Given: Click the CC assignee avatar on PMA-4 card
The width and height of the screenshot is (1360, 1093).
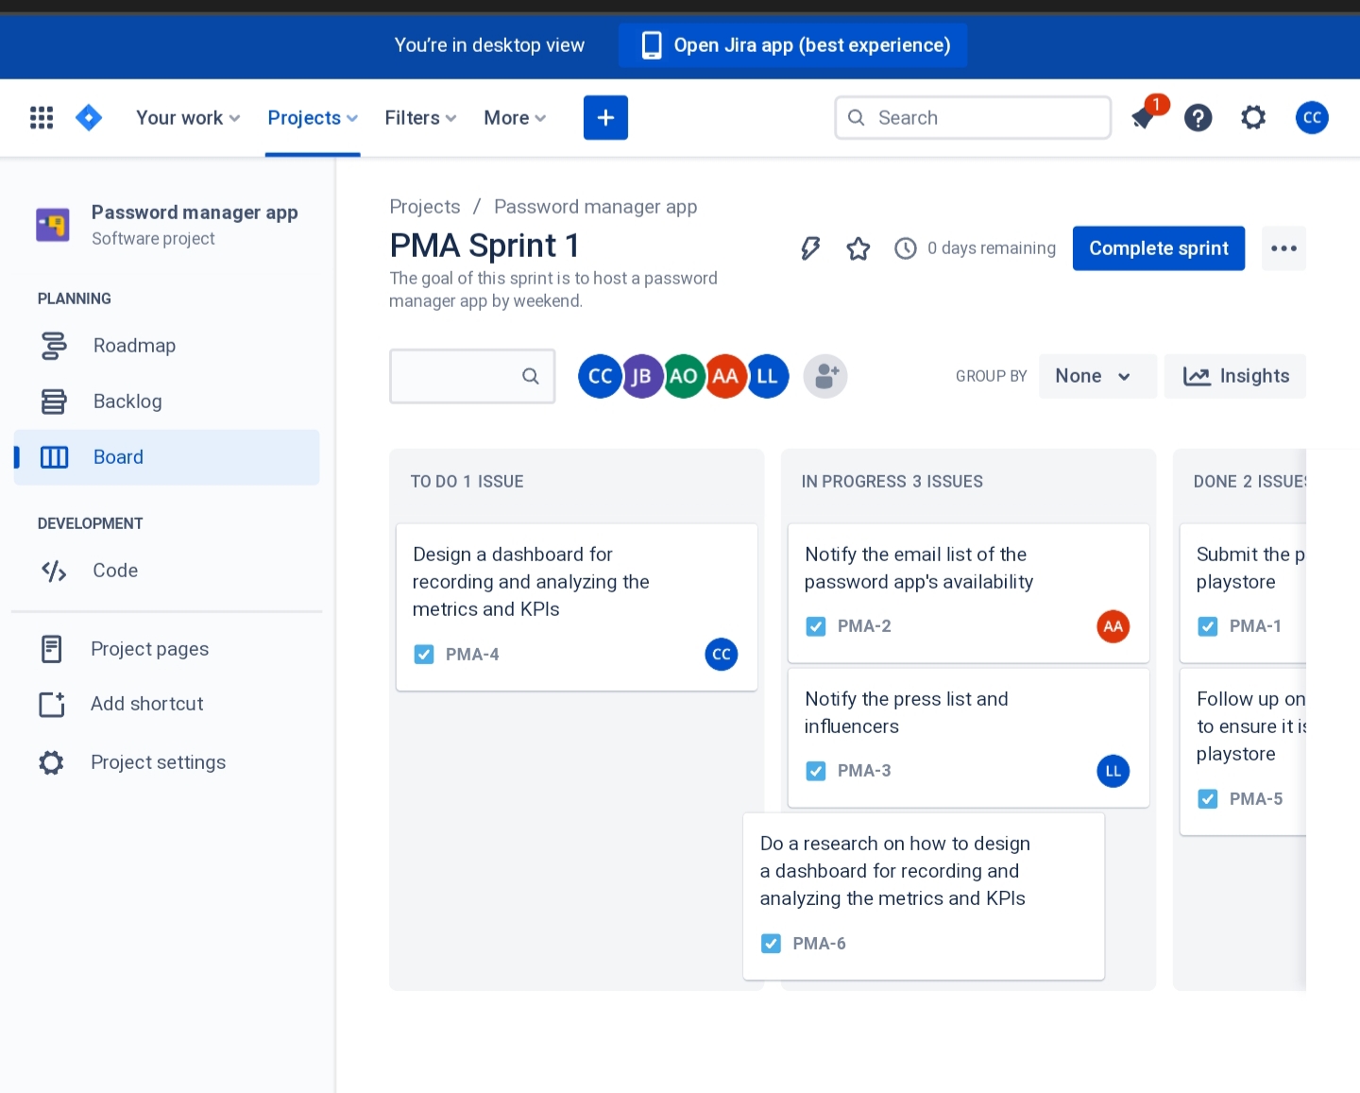Looking at the screenshot, I should [722, 654].
